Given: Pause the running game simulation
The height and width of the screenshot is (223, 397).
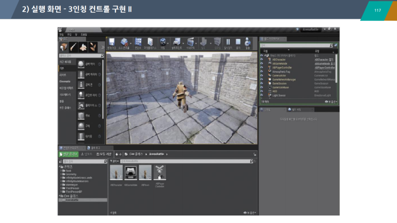Looking at the screenshot, I should [x=228, y=42].
